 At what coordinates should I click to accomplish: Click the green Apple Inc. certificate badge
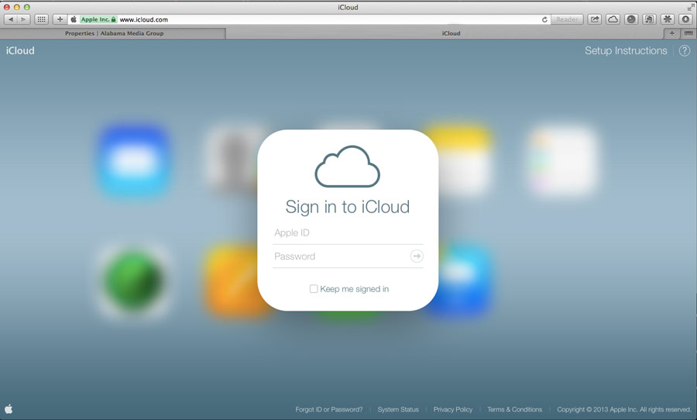click(x=98, y=19)
